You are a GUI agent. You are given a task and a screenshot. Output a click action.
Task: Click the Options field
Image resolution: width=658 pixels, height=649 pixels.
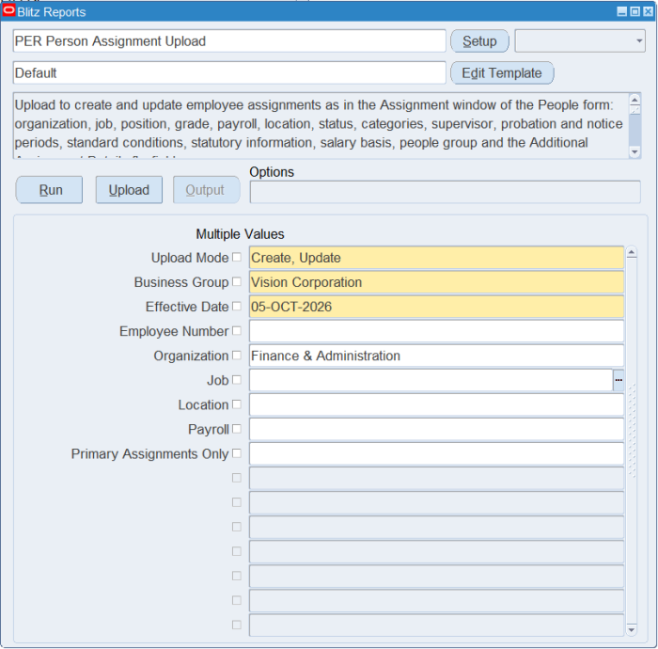(446, 192)
